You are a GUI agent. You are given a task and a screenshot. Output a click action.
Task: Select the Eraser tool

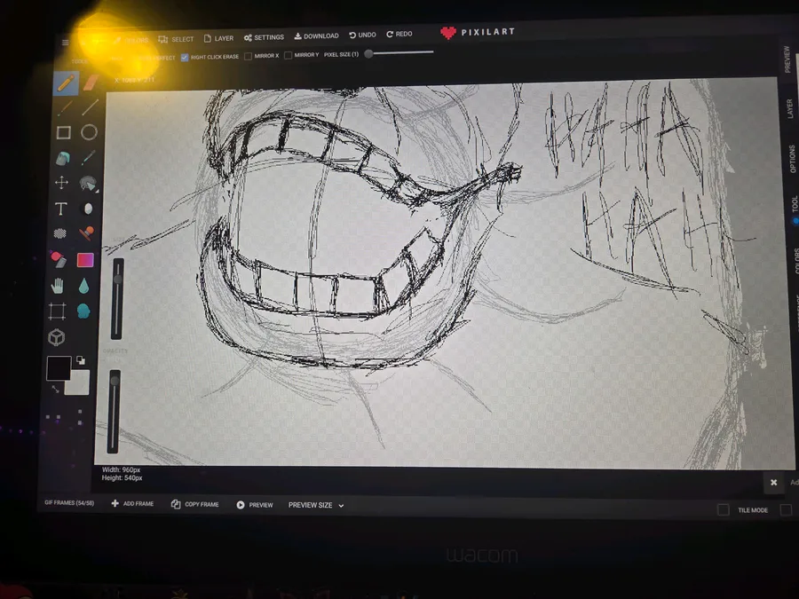coord(91,82)
